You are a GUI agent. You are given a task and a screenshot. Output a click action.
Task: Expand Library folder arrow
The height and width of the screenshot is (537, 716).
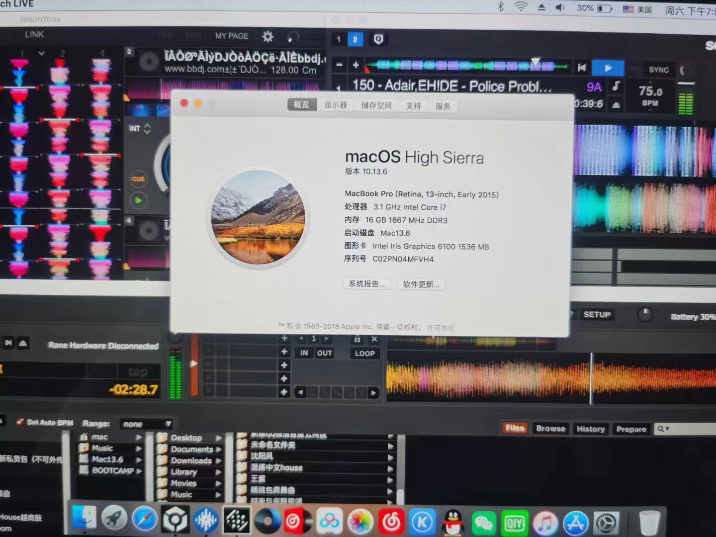click(219, 472)
